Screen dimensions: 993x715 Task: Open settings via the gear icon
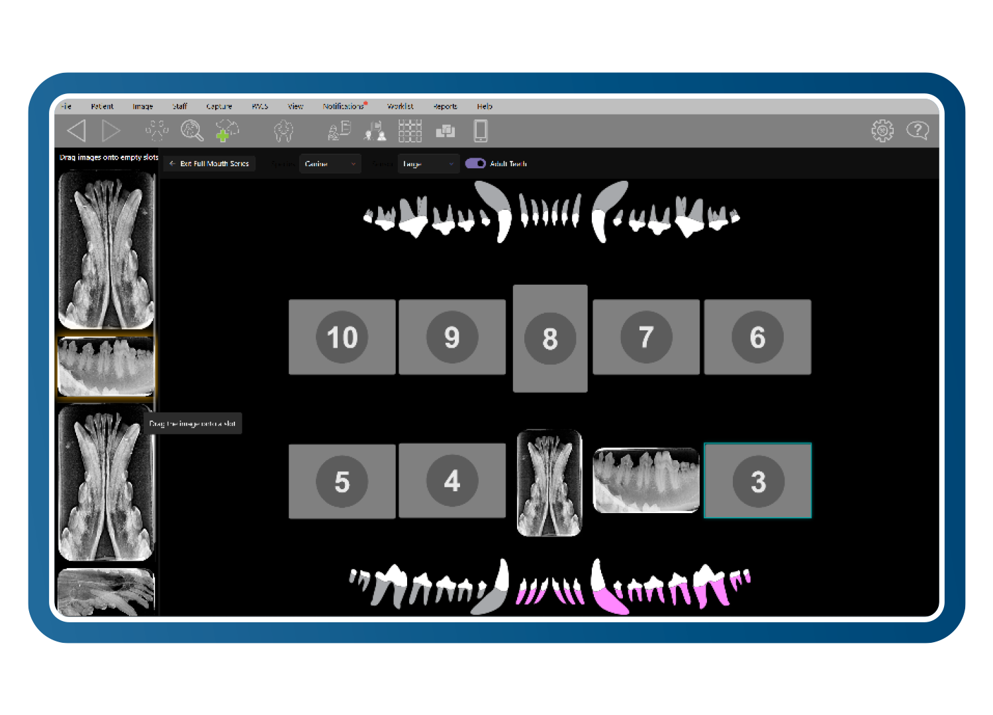pos(882,130)
